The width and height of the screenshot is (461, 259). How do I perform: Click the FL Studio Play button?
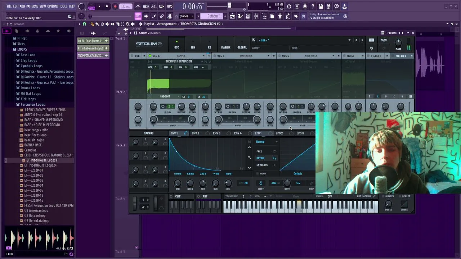(x=99, y=6)
